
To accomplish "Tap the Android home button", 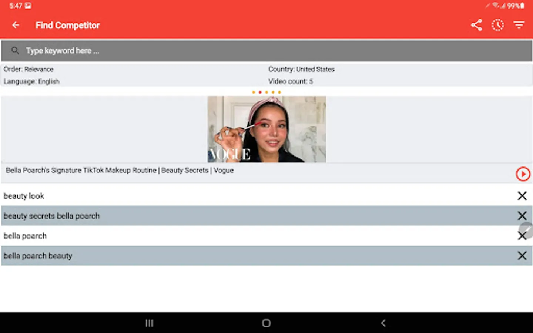I will [x=266, y=323].
